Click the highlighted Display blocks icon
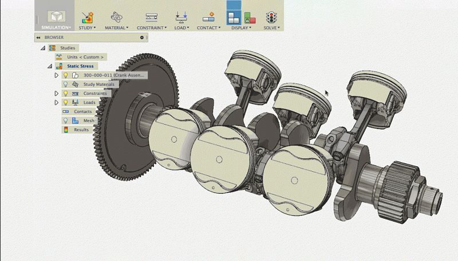The image size is (458, 261). pyautogui.click(x=234, y=17)
